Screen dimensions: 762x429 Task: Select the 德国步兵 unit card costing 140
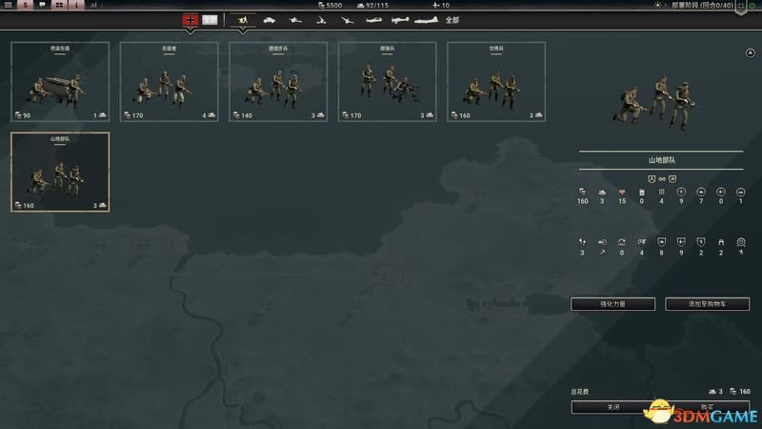tap(278, 82)
